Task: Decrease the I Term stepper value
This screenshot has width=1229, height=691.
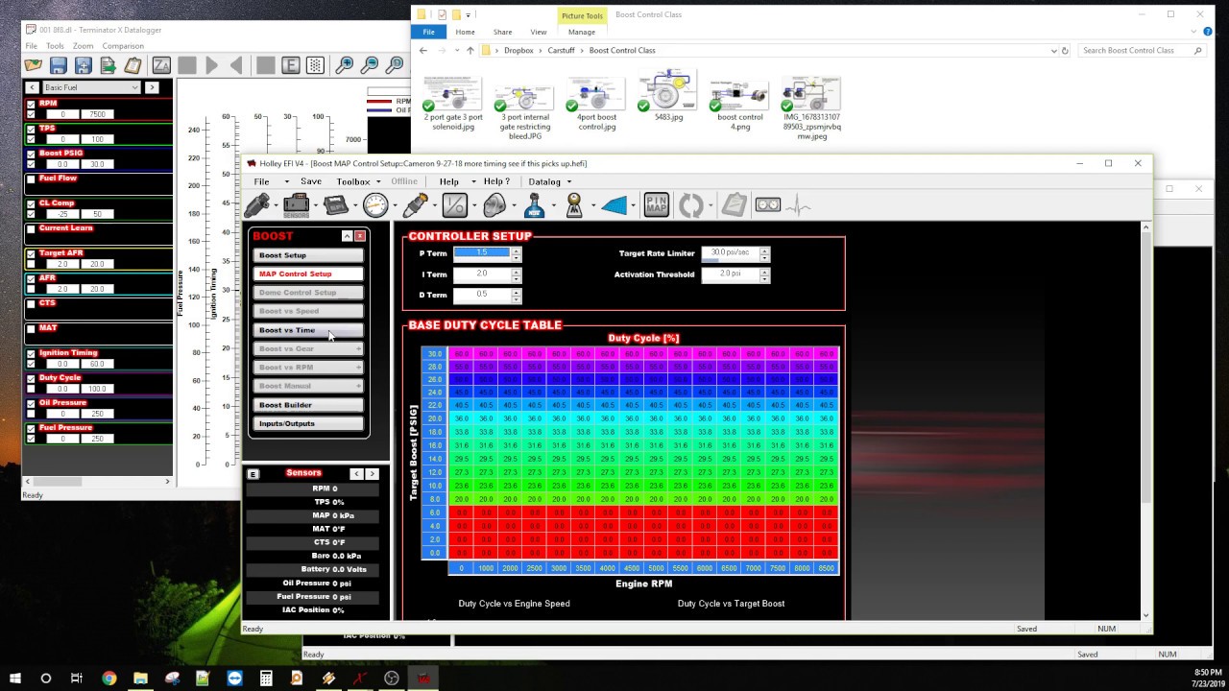Action: [516, 277]
